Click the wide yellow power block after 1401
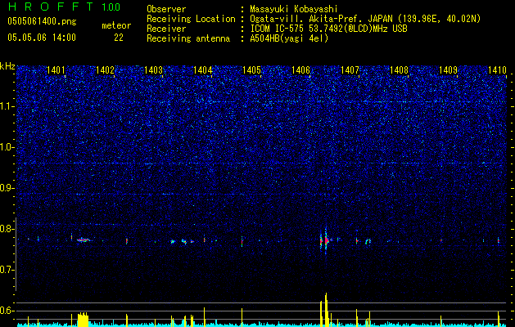This screenshot has width=515, height=327. [x=83, y=320]
